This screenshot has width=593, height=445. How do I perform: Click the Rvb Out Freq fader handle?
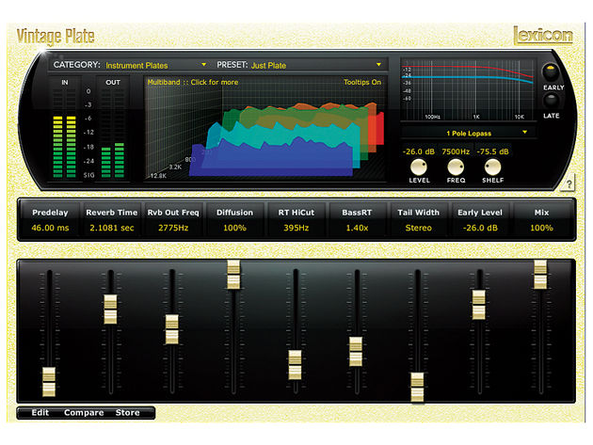pyautogui.click(x=172, y=329)
